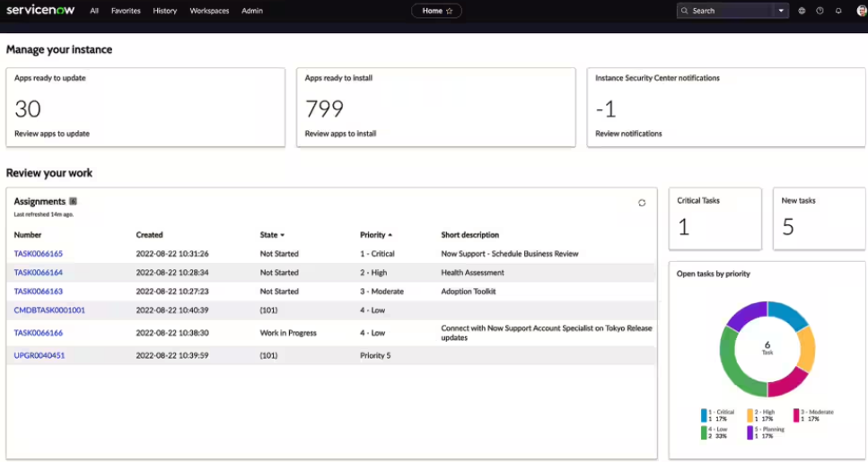868x462 pixels.
Task: Click the favorite star next to Home
Action: pyautogui.click(x=450, y=11)
